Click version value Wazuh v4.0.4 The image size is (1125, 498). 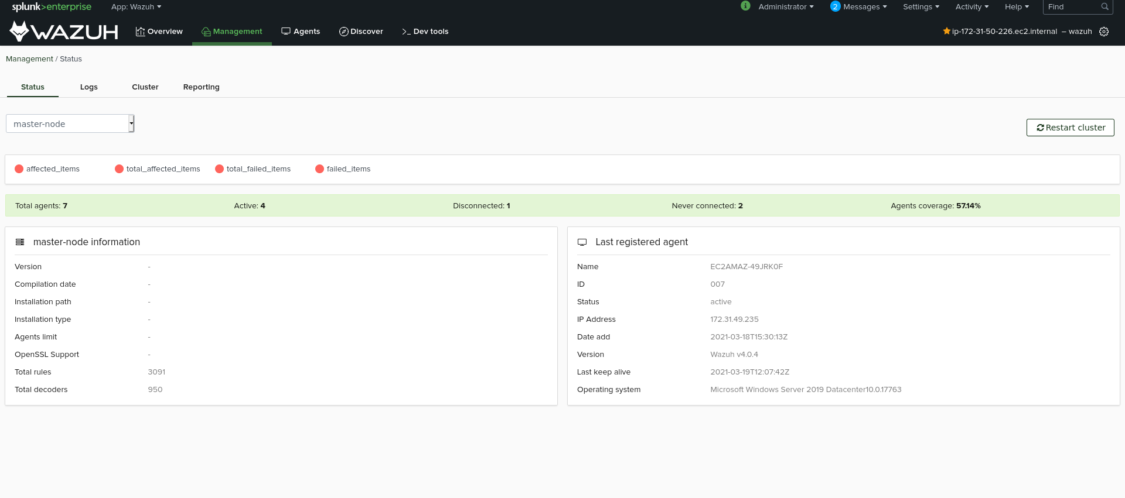(734, 355)
